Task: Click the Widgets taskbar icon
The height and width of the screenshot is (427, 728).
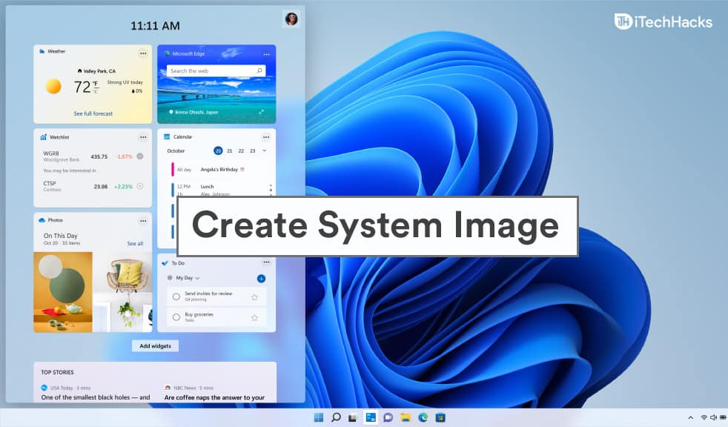Action: 370,417
